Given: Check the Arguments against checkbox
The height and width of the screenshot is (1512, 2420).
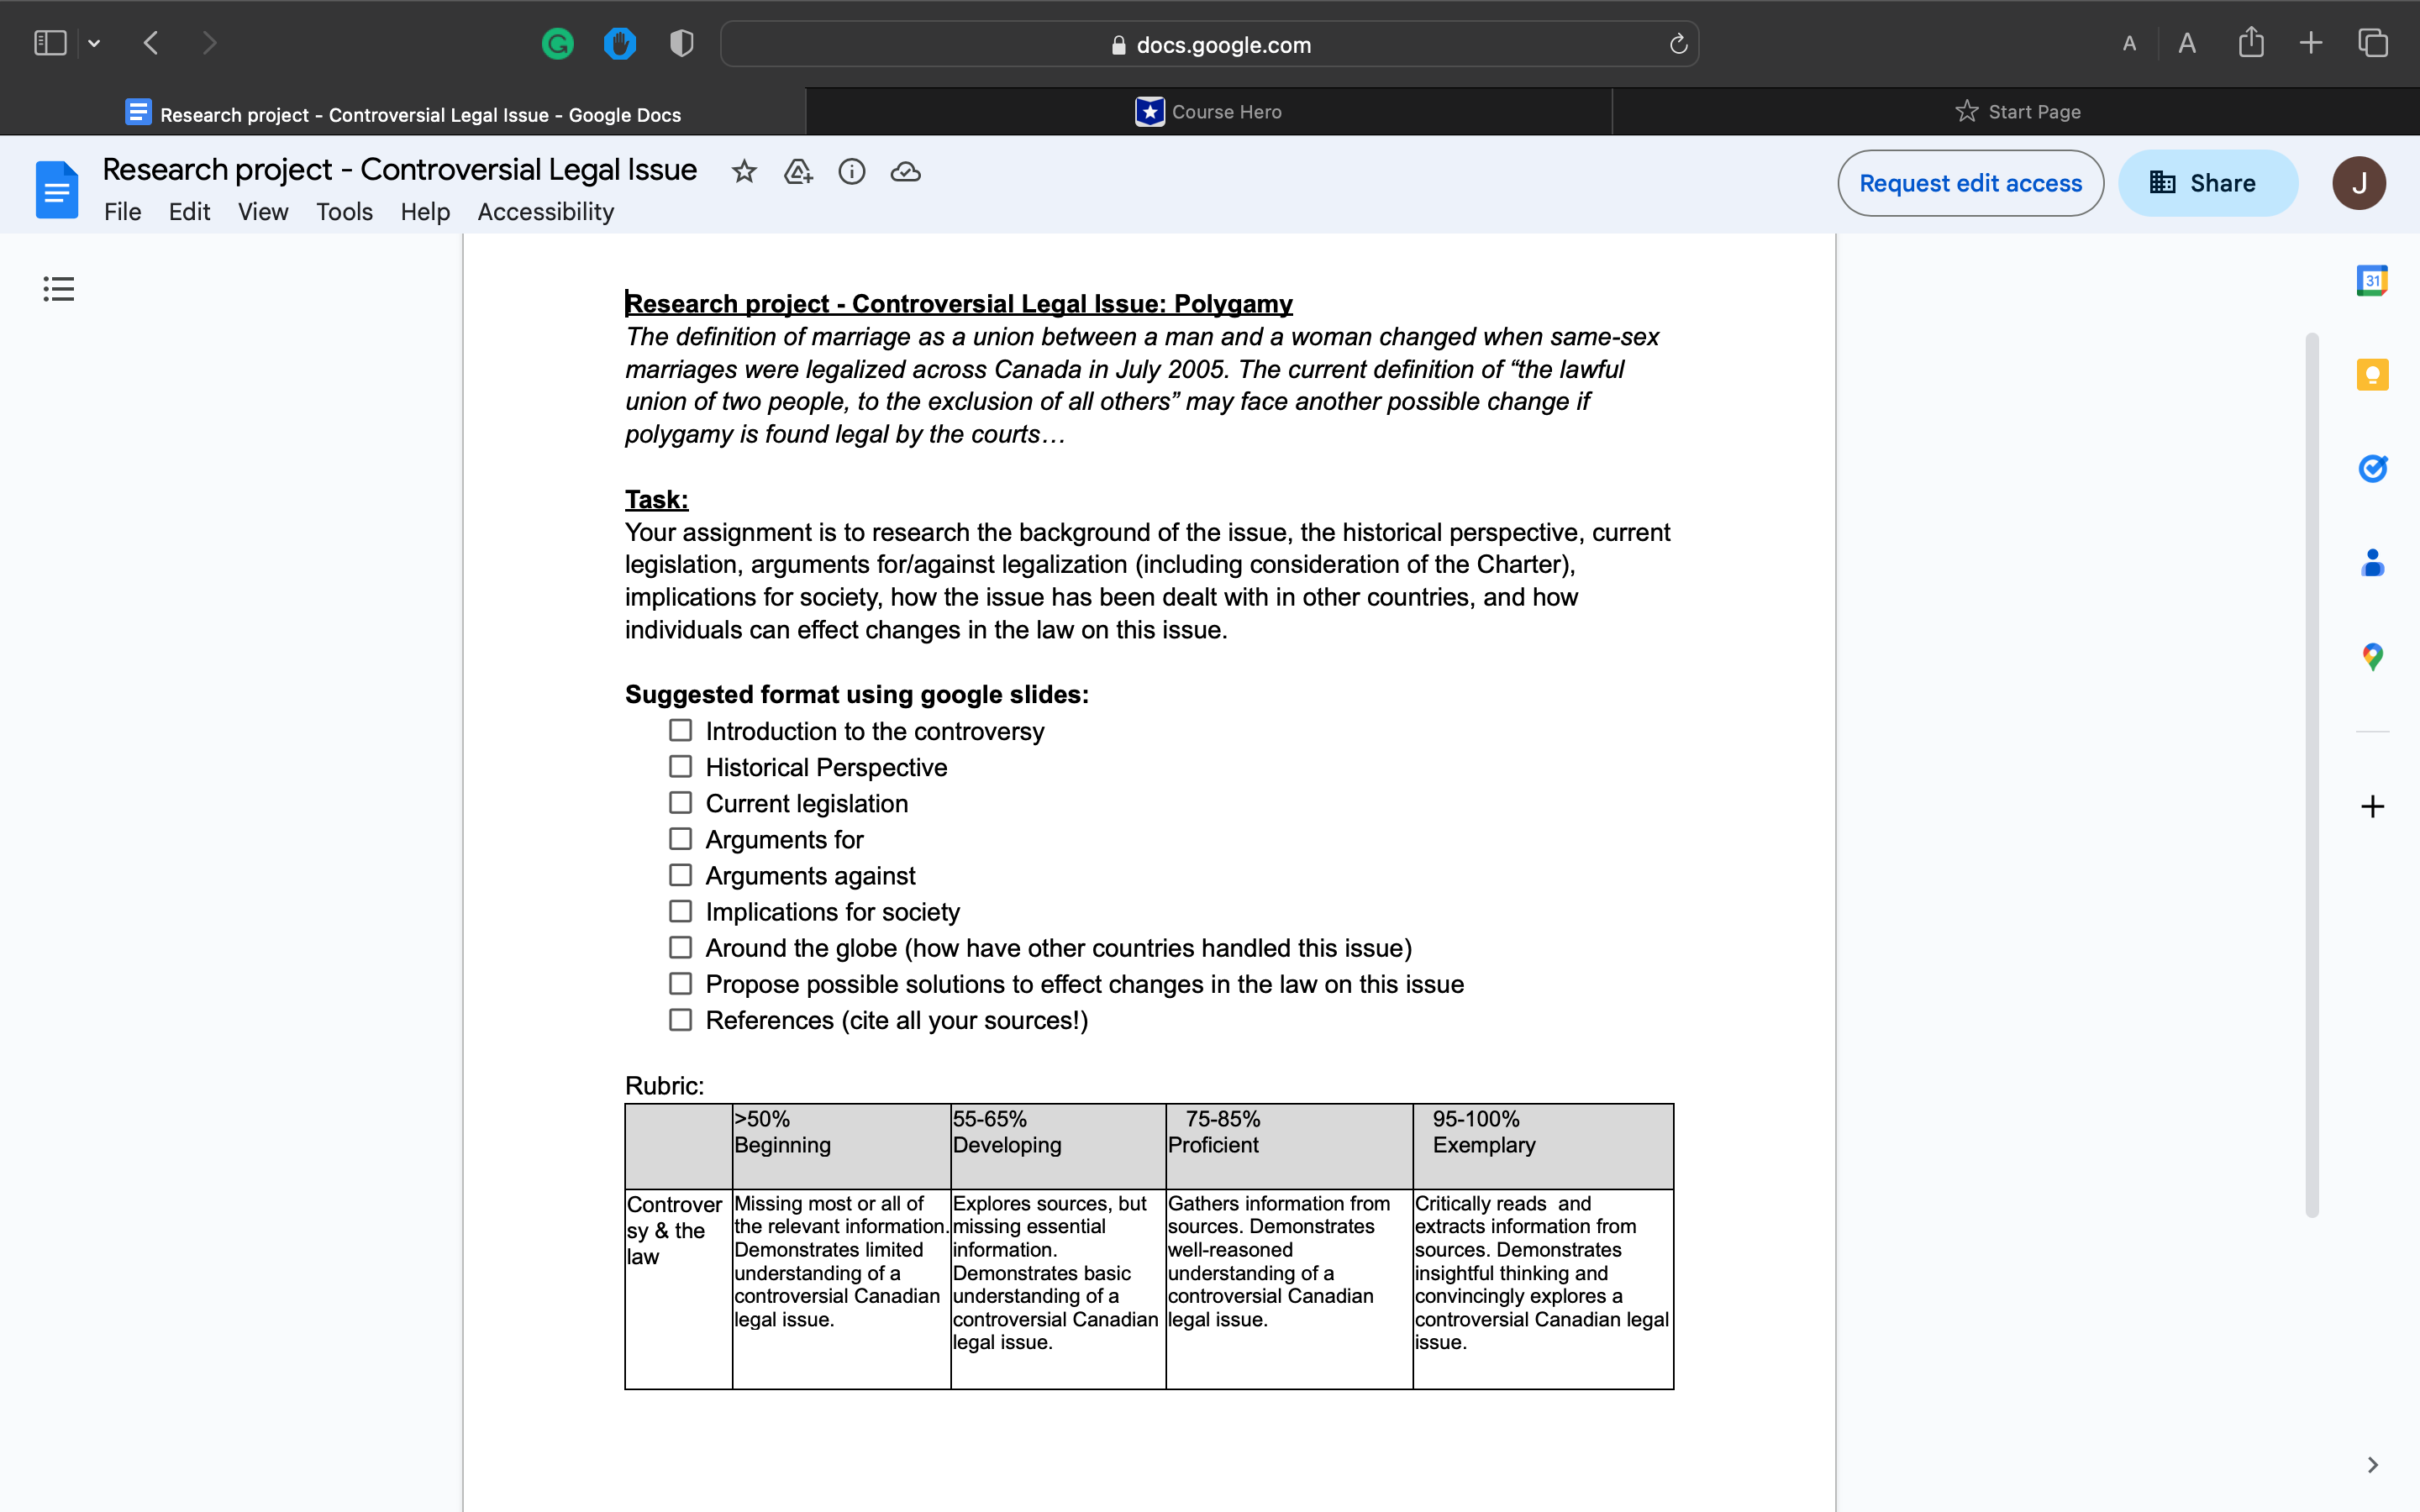Looking at the screenshot, I should point(680,875).
